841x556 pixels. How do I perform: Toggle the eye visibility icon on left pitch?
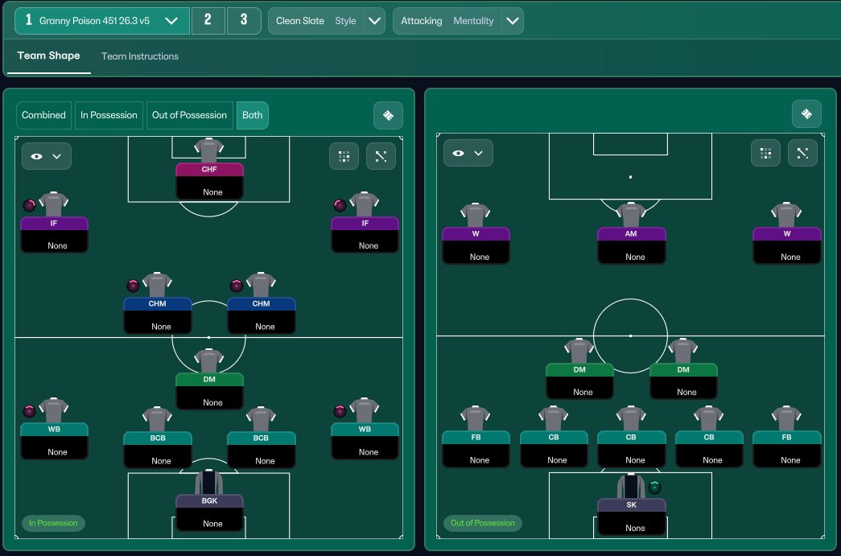tap(36, 157)
